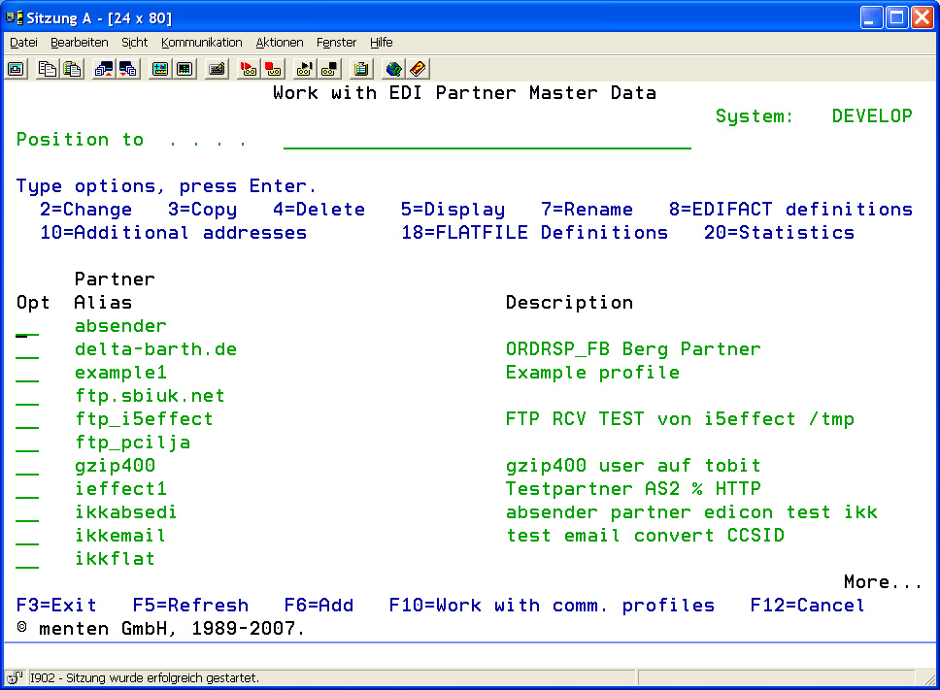Click the Opt field beside delta-barth.de
The width and height of the screenshot is (940, 690).
(27, 349)
